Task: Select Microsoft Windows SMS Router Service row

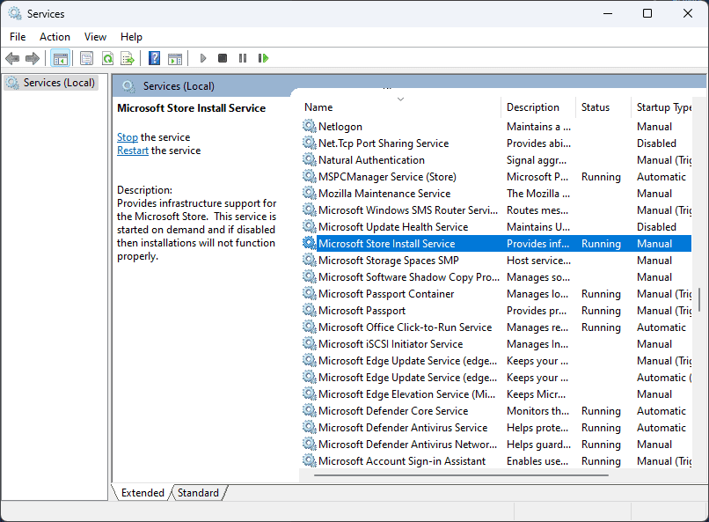Action: pos(496,210)
